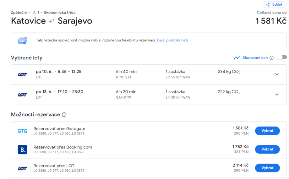Image resolution: width=289 pixels, height=179 pixels.
Task: Click LOT logo in booking options
Action: (22, 168)
